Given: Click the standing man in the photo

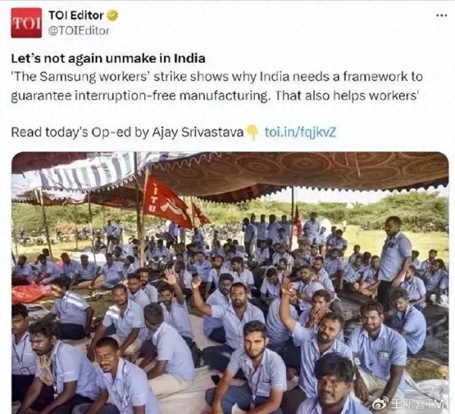Looking at the screenshot, I should click(394, 260).
